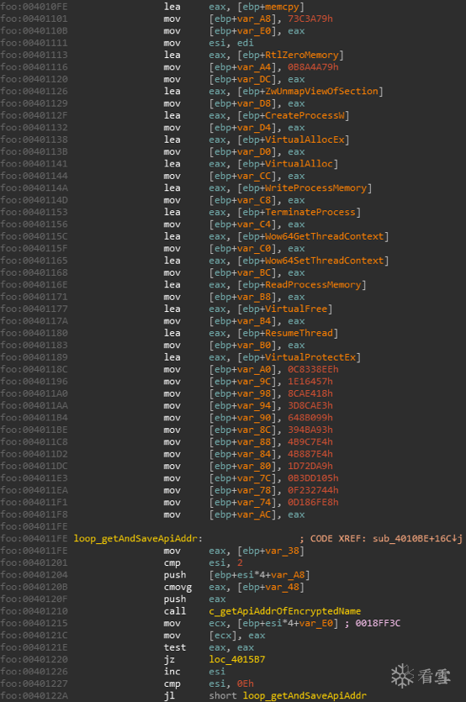The image size is (466, 702).
Task: Select constant 1D72DA9h
Action: (310, 466)
